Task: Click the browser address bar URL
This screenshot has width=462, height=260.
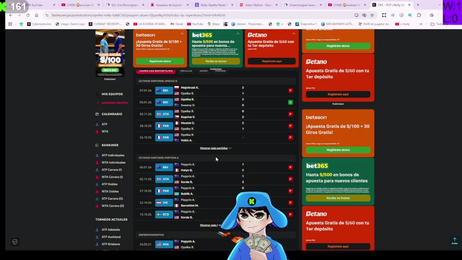Action: click(x=139, y=15)
